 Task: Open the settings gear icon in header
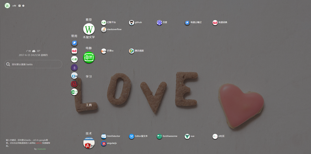pyautogui.click(x=23, y=6)
